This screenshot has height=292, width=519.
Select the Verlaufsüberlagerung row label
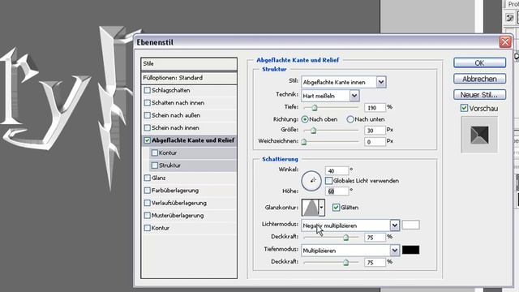click(x=179, y=203)
